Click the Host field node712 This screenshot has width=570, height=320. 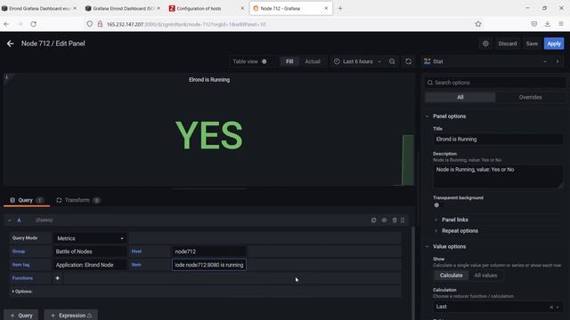point(208,252)
